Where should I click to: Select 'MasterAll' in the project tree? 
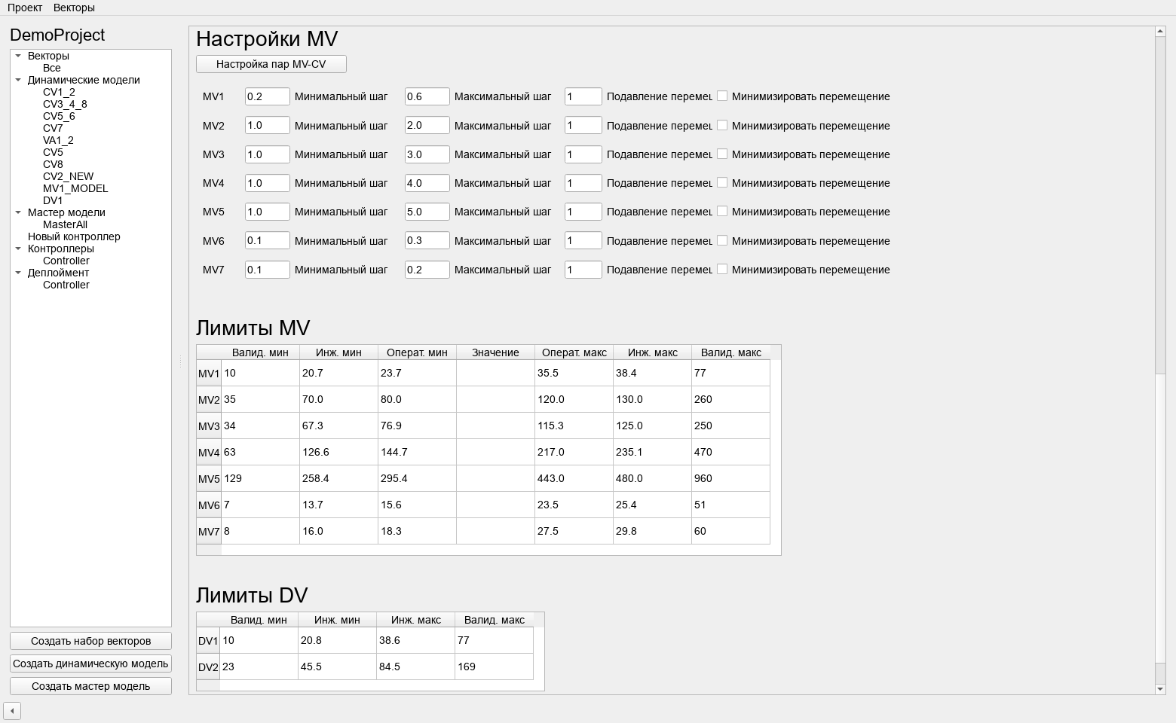click(x=65, y=224)
